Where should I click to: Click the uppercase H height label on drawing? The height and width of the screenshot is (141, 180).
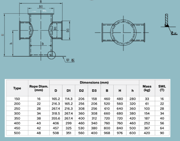click(x=2, y=35)
